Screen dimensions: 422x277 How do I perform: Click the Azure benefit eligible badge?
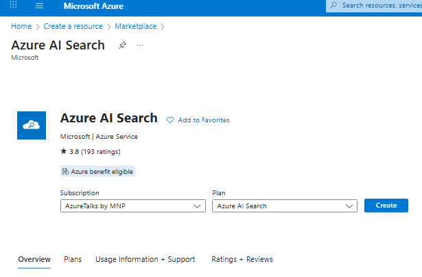(x=97, y=171)
